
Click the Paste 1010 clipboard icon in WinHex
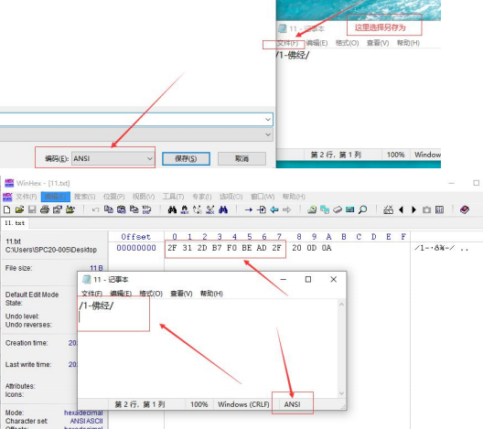click(121, 209)
